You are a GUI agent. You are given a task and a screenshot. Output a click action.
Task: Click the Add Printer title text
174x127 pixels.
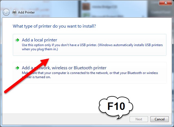click(26, 12)
